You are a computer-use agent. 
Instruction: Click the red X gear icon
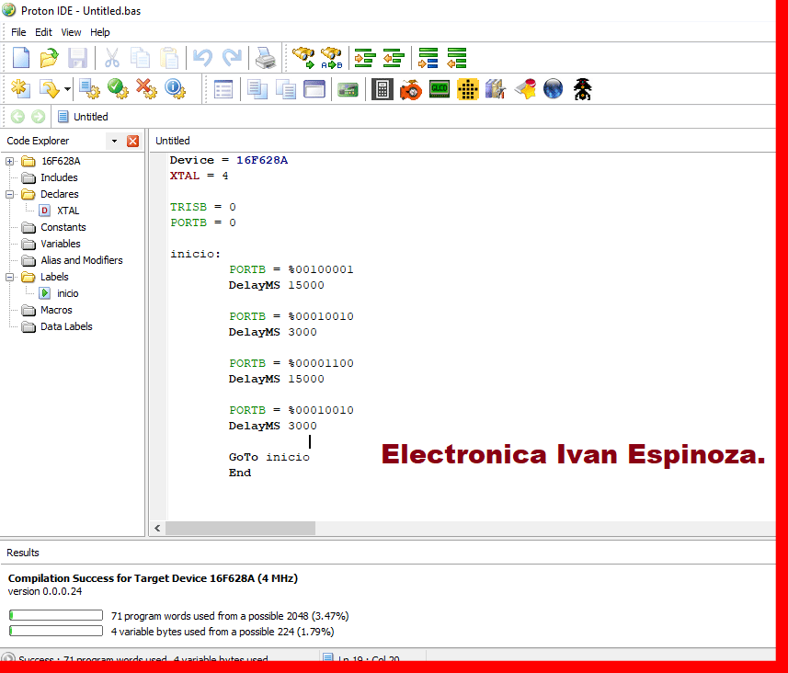coord(147,89)
